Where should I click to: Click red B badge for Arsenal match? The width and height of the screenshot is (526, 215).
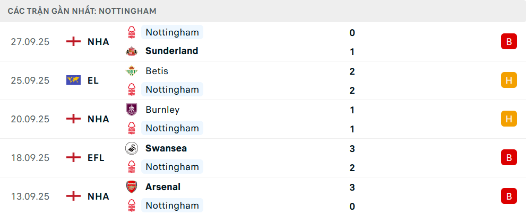(508, 196)
